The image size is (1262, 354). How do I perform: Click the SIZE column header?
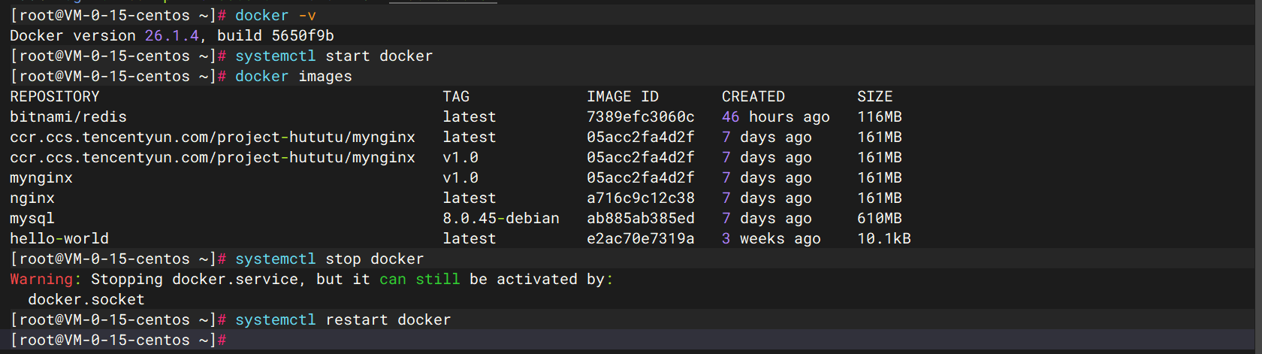[x=875, y=96]
